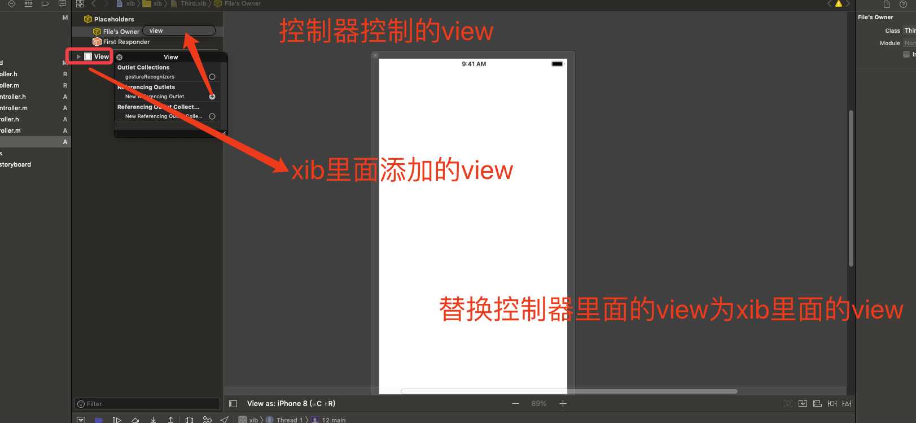
Task: Select the View item in outline
Action: pos(97,56)
